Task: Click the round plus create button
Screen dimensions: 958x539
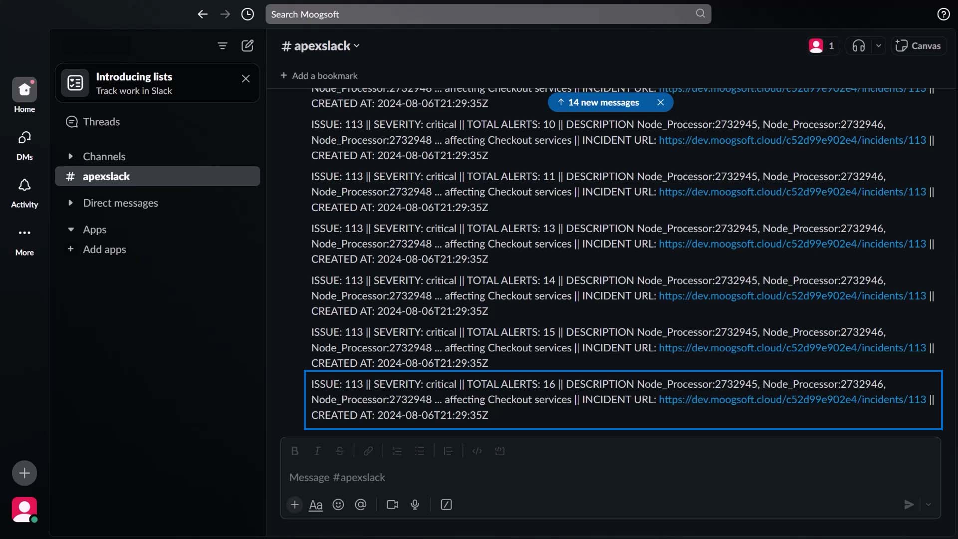Action: click(x=24, y=473)
